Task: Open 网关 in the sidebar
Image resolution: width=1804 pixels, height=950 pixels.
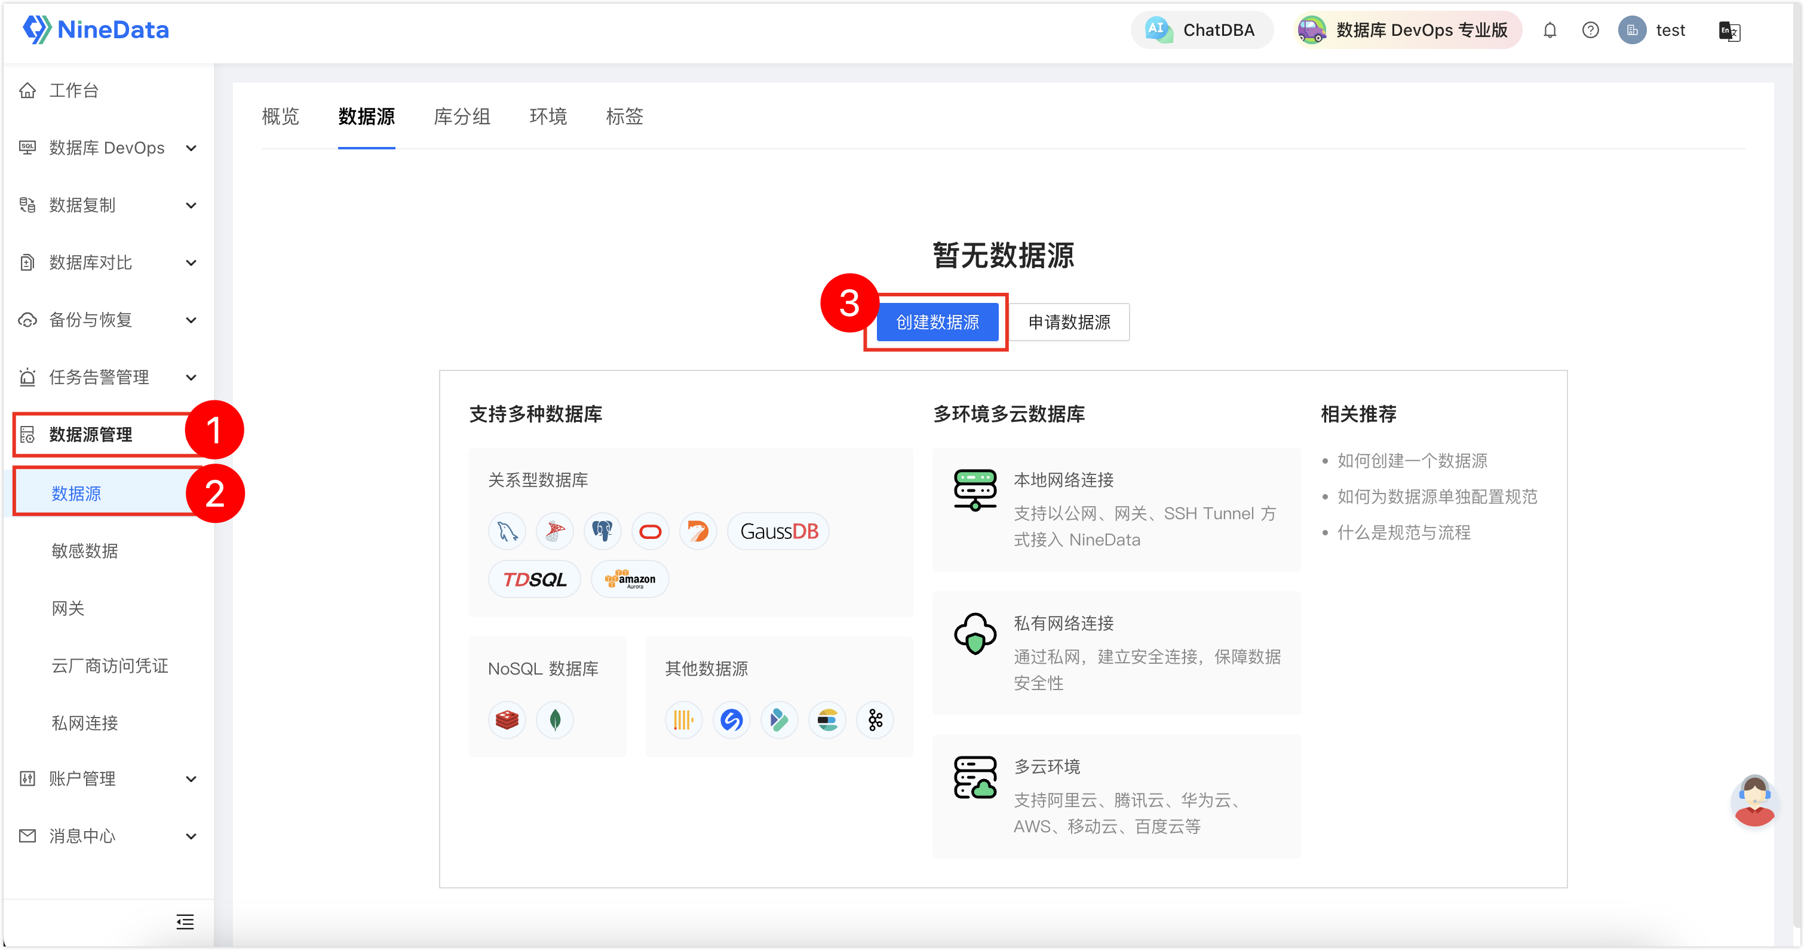Action: point(68,609)
